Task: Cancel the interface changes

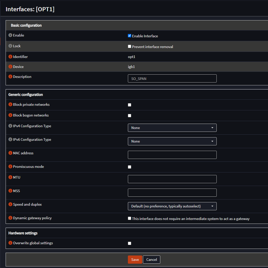Action: pyautogui.click(x=151, y=260)
